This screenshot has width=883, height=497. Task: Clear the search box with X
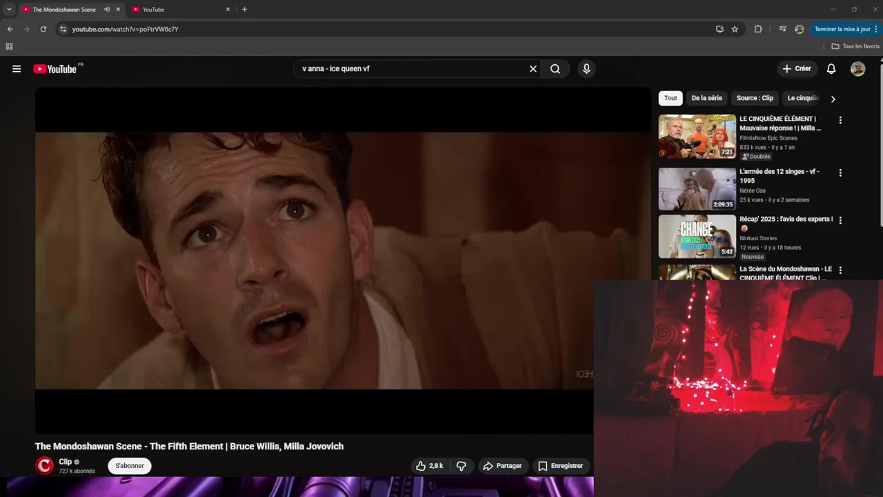pyautogui.click(x=533, y=69)
